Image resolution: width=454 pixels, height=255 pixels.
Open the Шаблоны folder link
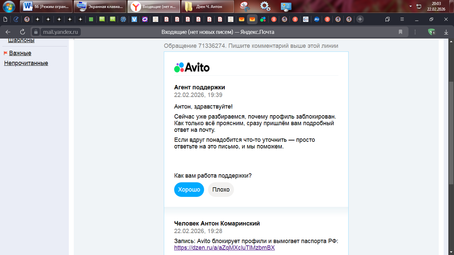[x=21, y=40]
